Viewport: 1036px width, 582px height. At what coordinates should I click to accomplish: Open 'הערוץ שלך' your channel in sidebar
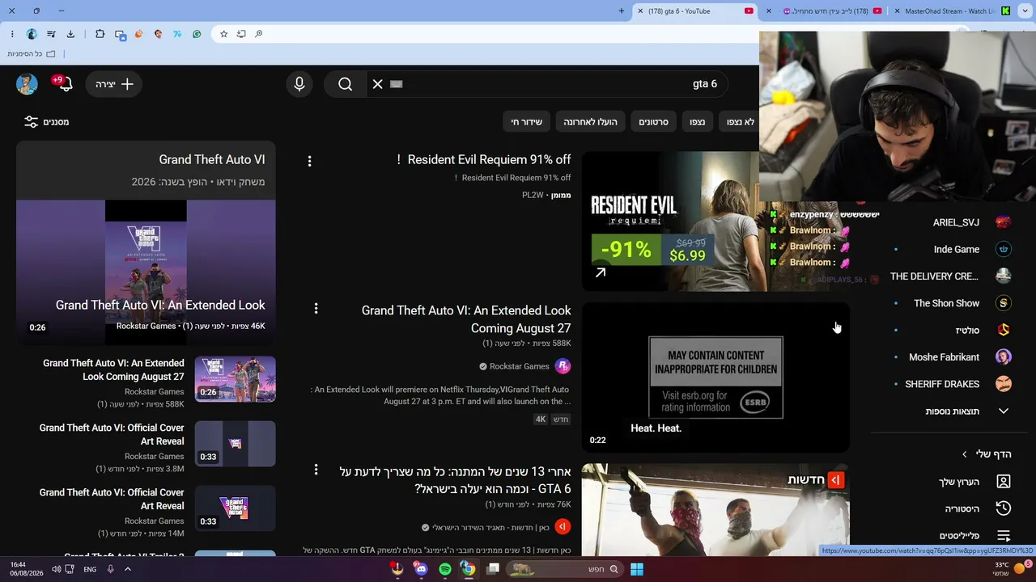pyautogui.click(x=975, y=482)
